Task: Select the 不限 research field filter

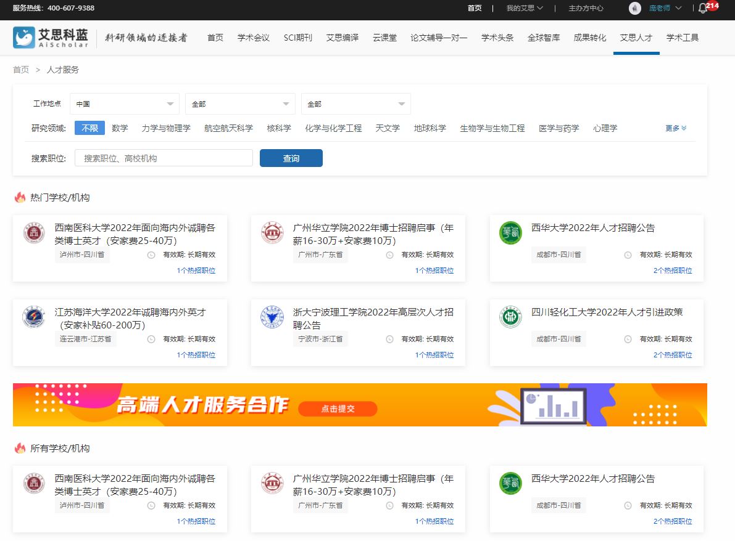Action: pyautogui.click(x=89, y=128)
